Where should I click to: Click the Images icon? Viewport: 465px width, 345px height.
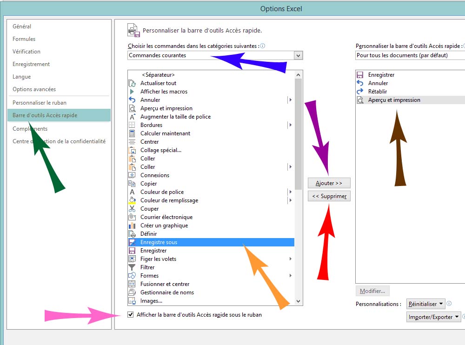pyautogui.click(x=132, y=301)
